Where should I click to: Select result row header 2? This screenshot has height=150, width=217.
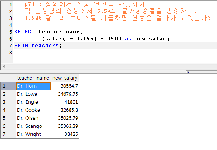point(8,94)
